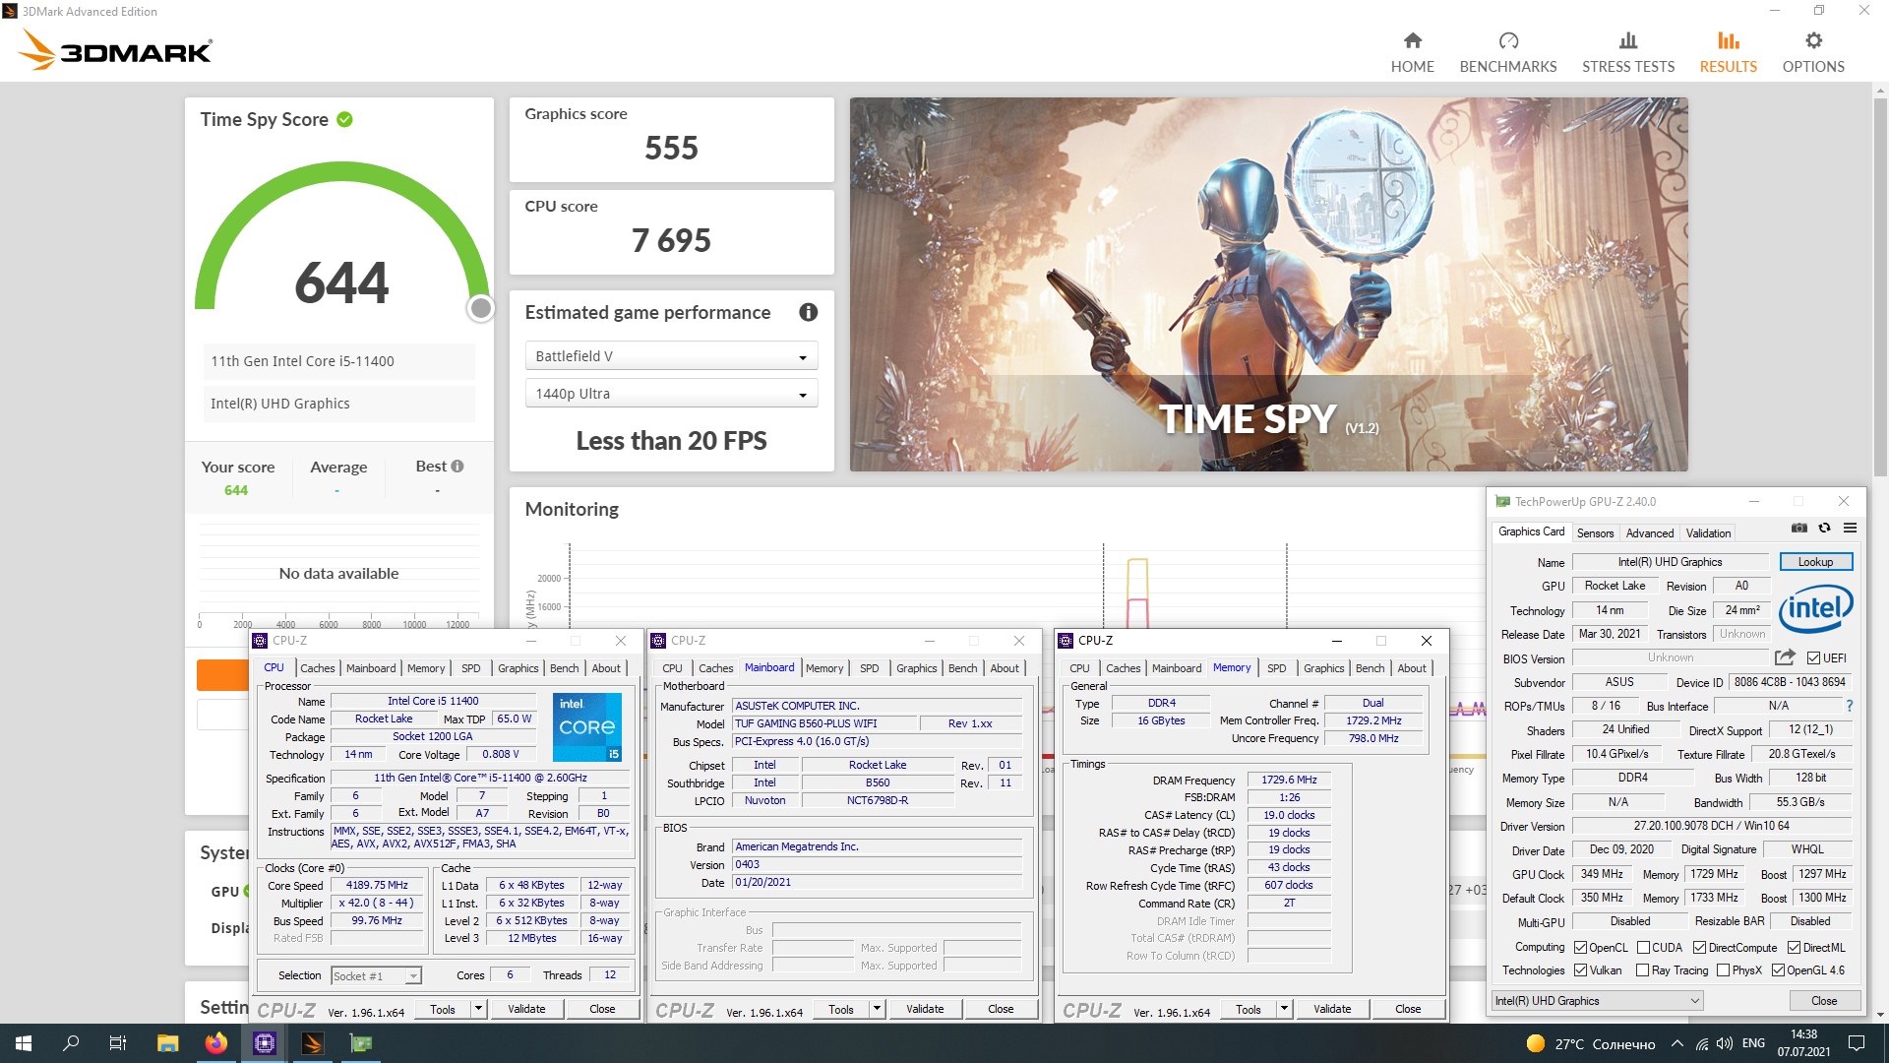Expand Tools arrow in CPU-Z Memory window
Viewport: 1889px width, 1063px height.
1284,1009
